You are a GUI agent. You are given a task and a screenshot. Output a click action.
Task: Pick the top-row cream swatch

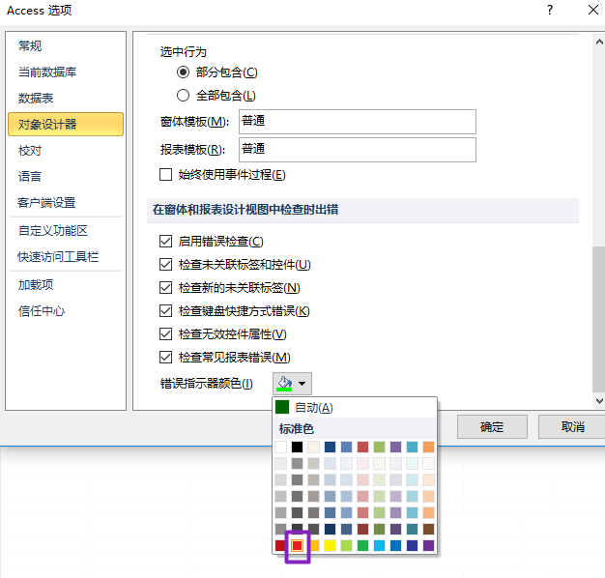coord(314,447)
